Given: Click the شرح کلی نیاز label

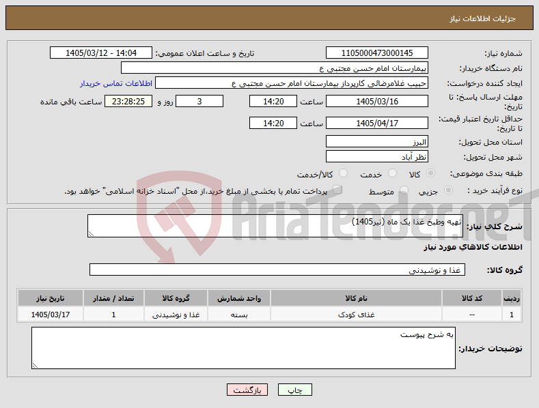Looking at the screenshot, I should (x=495, y=227).
